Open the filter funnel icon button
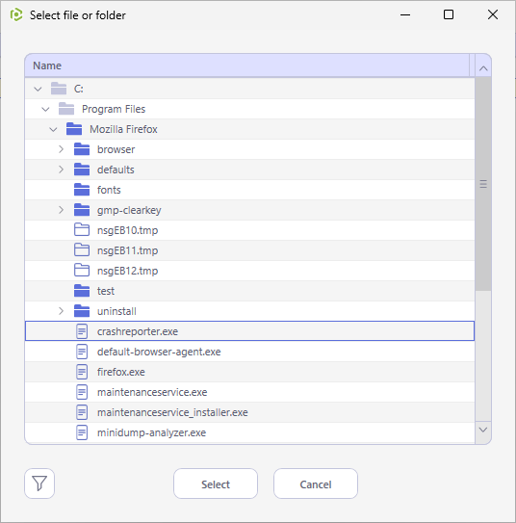 coord(39,484)
